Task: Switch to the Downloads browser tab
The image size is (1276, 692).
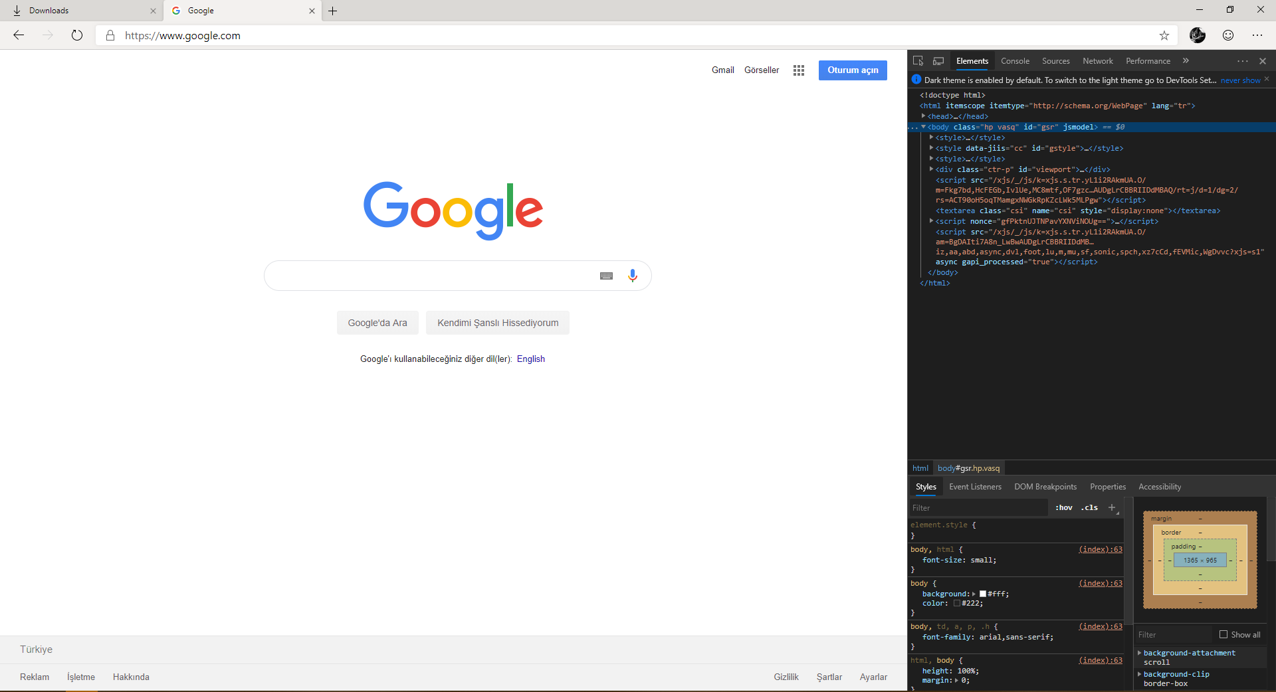Action: 80,11
